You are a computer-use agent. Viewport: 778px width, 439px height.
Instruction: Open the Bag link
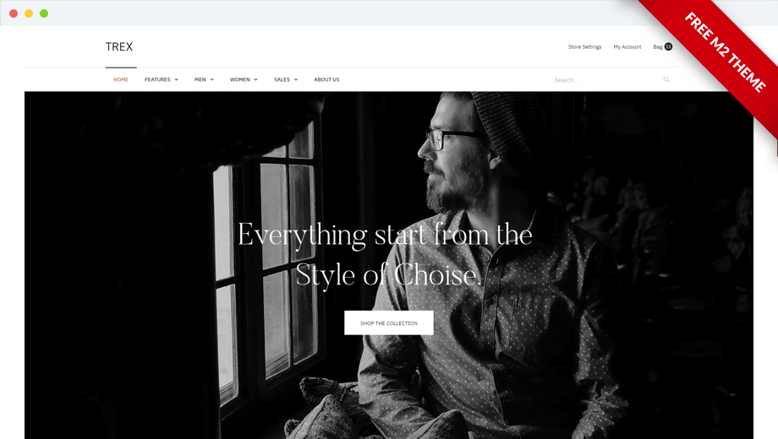[x=658, y=46]
